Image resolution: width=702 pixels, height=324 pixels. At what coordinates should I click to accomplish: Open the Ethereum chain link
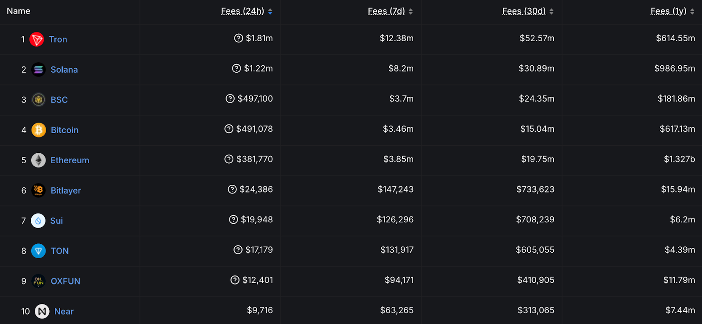coord(70,160)
